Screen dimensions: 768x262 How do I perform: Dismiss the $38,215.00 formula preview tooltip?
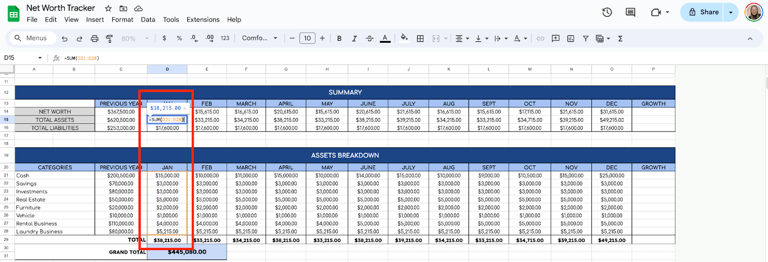(185, 108)
